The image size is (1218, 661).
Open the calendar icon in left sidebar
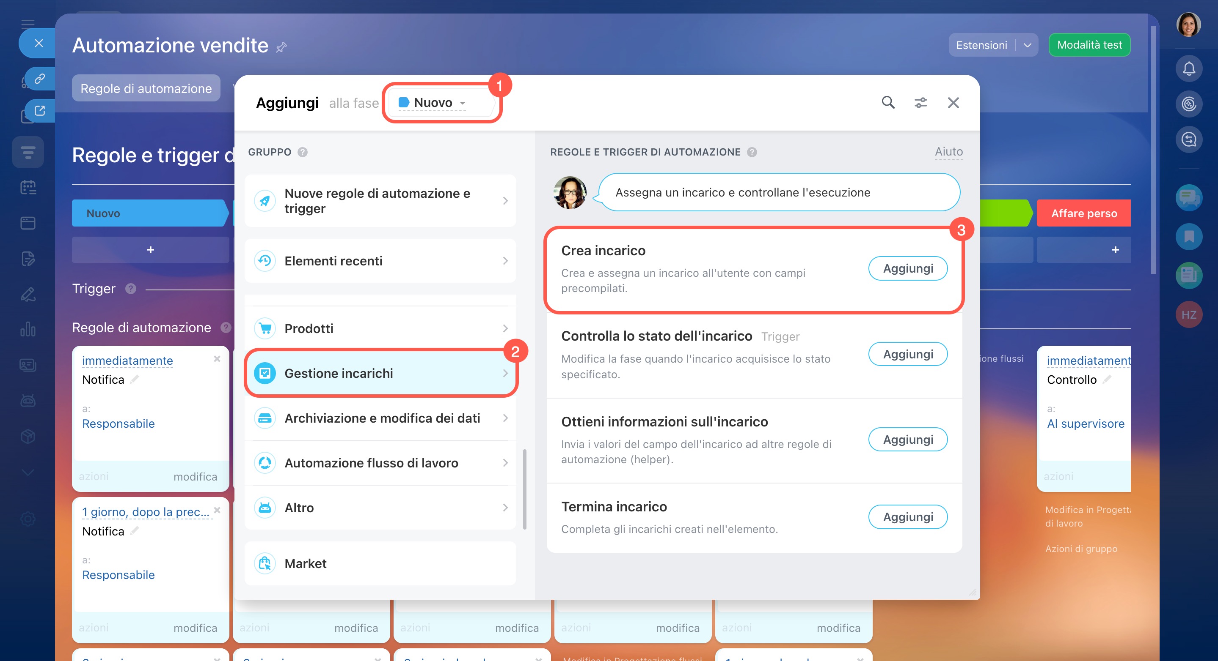coord(28,188)
